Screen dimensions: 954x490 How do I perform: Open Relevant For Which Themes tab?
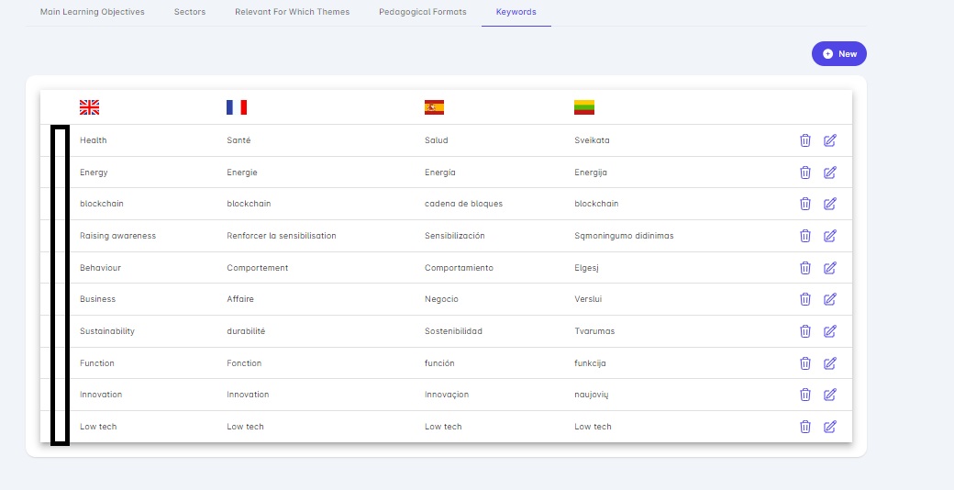pos(292,12)
